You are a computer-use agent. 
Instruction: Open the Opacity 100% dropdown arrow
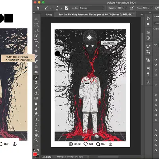[x=126, y=8]
